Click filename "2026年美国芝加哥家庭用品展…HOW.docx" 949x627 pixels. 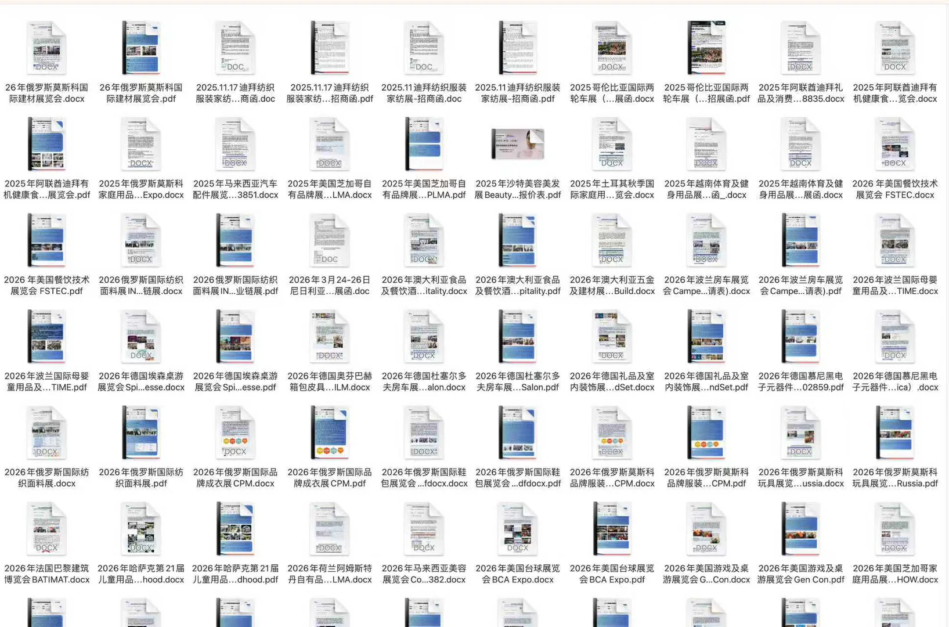point(895,574)
